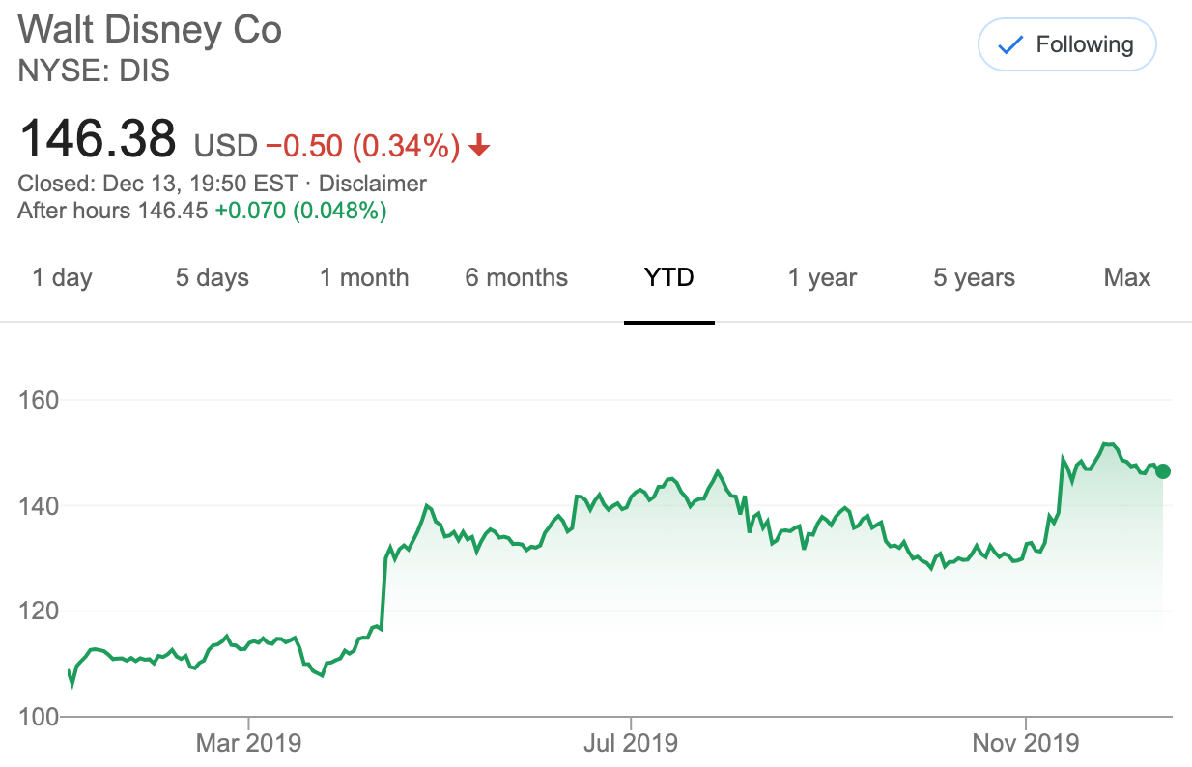Viewport: 1192px width, 767px height.
Task: Click the Jul 2019 axis label
Action: point(631,743)
